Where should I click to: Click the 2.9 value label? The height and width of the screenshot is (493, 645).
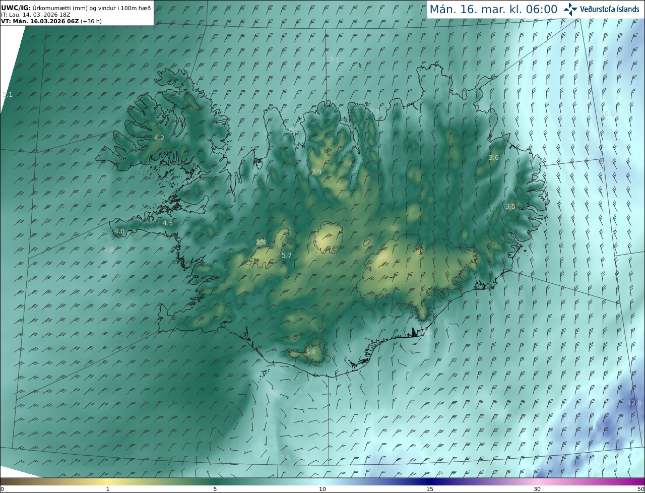coord(316,172)
